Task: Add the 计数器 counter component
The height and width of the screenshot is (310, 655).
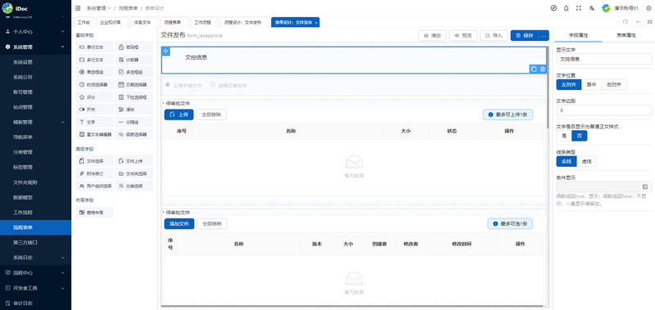Action: pos(133,60)
